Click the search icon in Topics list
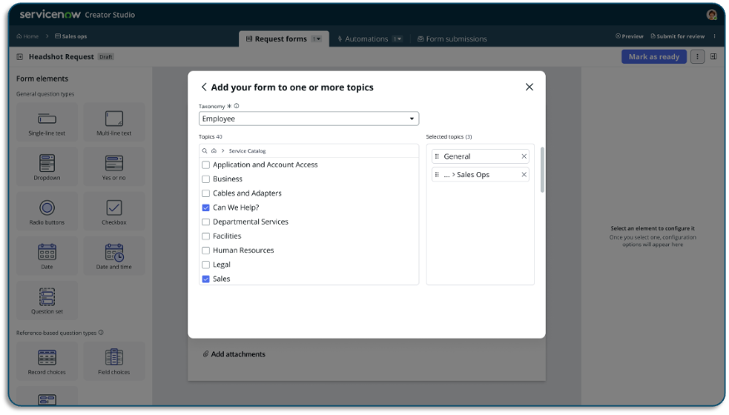The height and width of the screenshot is (415, 729). coord(205,151)
